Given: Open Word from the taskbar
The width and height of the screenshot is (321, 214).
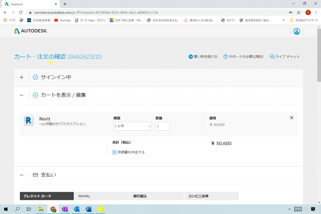Looking at the screenshot, I should click(88, 209).
